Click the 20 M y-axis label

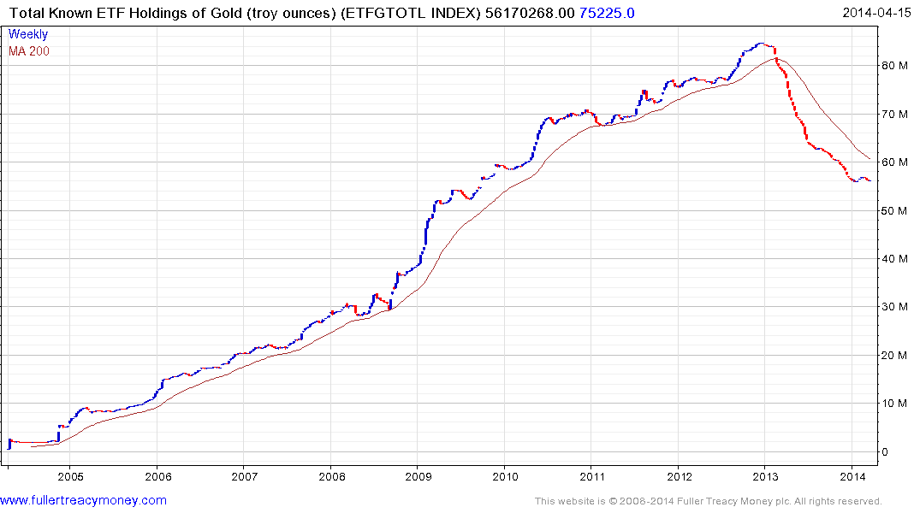pos(894,356)
